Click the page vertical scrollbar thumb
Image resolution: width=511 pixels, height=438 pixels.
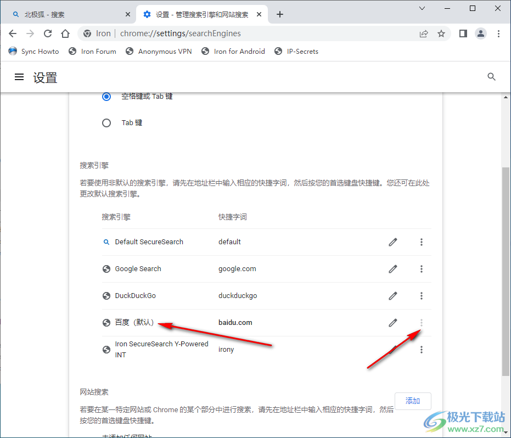tap(506, 271)
